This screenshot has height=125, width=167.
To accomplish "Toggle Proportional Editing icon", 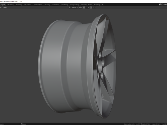I will [x=91, y=8].
